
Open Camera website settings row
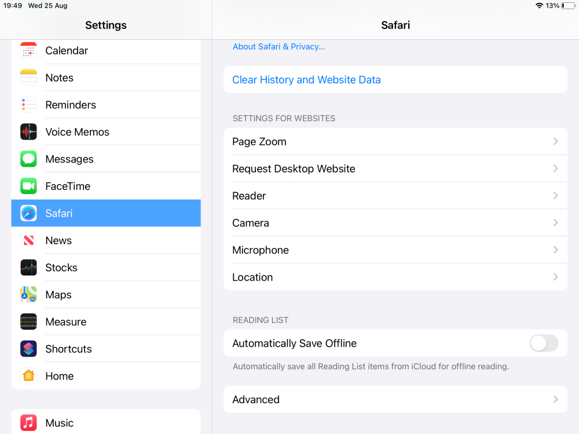click(395, 223)
